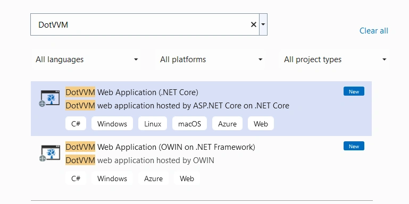
Task: Clear the DotVVM search text with X
Action: pos(253,25)
